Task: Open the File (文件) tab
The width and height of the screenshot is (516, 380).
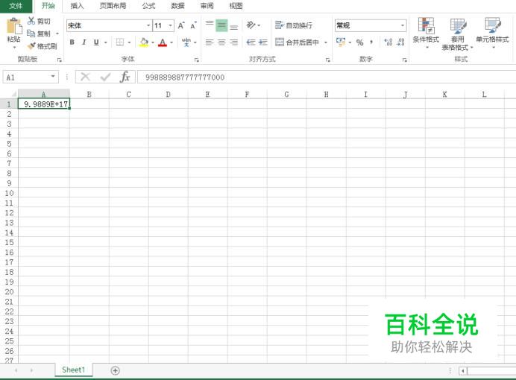Action: pos(16,6)
